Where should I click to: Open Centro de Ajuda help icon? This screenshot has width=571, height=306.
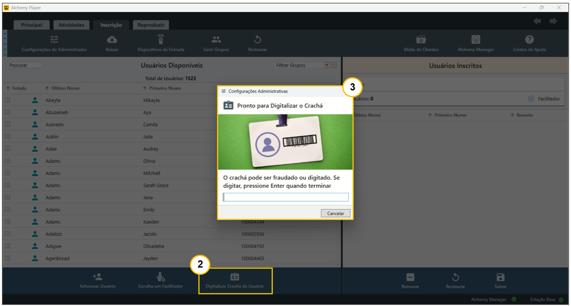pyautogui.click(x=529, y=40)
